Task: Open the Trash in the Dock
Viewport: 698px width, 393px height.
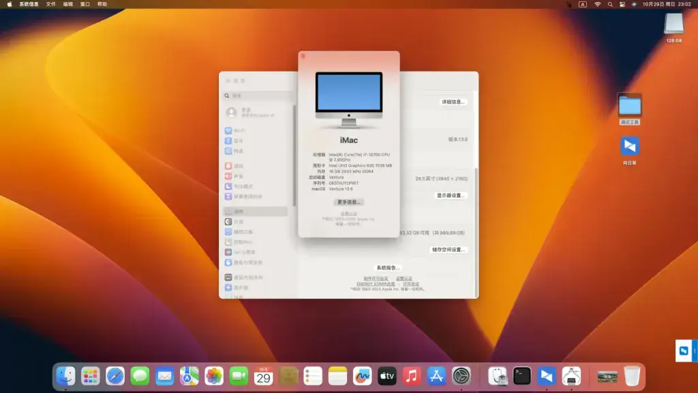Action: click(x=632, y=376)
